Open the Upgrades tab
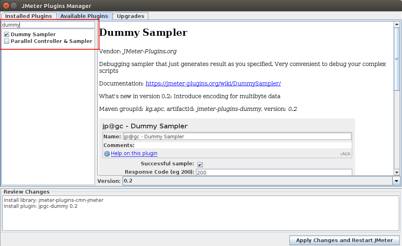 pyautogui.click(x=130, y=16)
